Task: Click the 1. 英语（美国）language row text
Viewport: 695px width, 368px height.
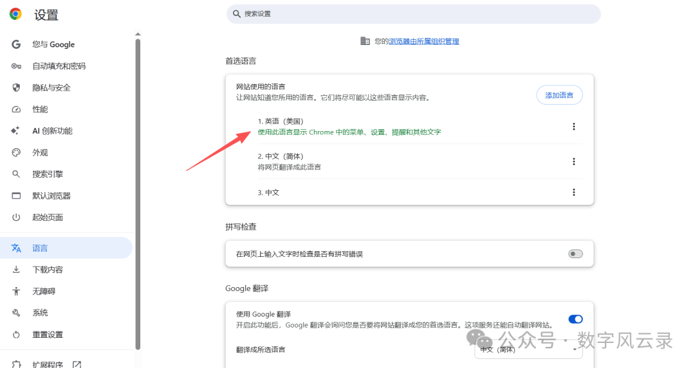Action: pyautogui.click(x=281, y=121)
